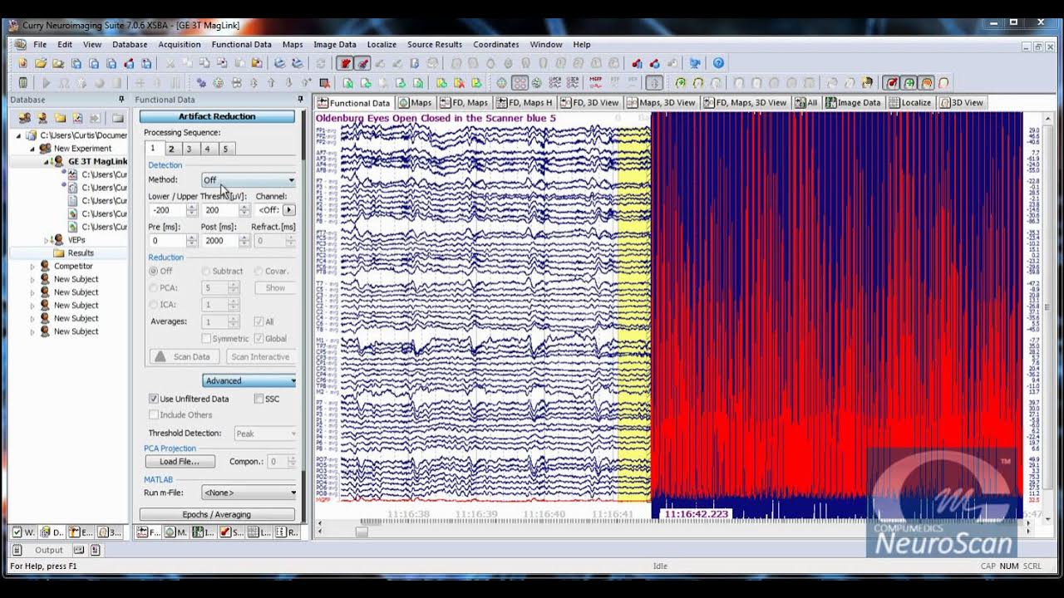Click the four-squares layout icon in the second toolbar

click(236, 82)
